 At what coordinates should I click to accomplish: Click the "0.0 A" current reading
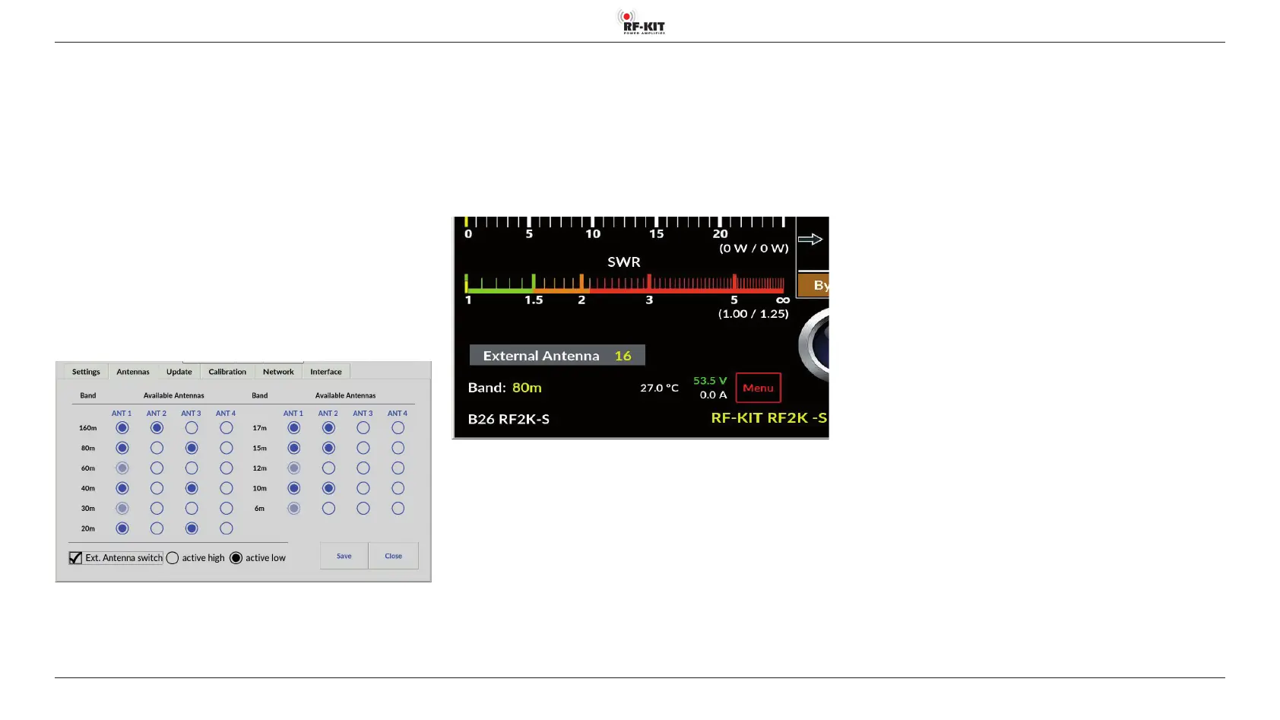point(713,395)
